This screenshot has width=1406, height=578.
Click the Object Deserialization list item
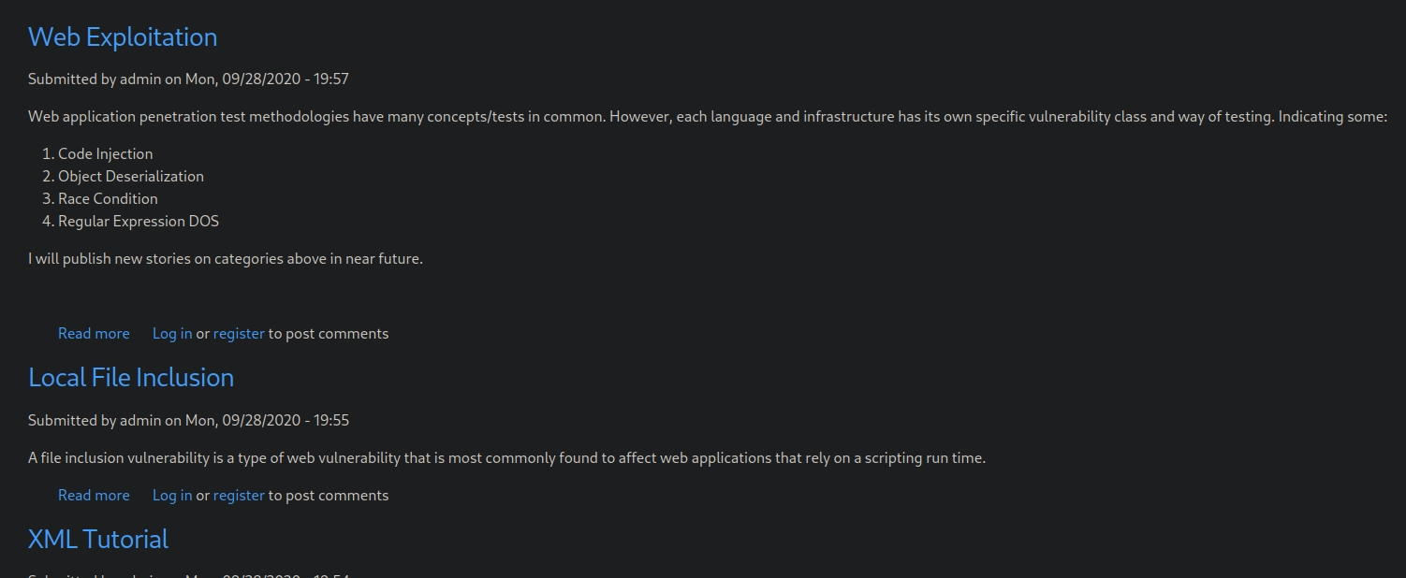point(130,177)
